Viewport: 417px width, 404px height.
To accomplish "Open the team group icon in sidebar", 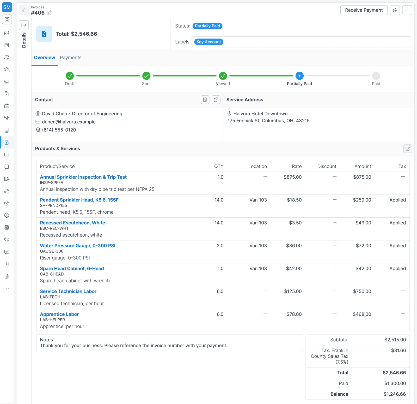I will (7, 70).
